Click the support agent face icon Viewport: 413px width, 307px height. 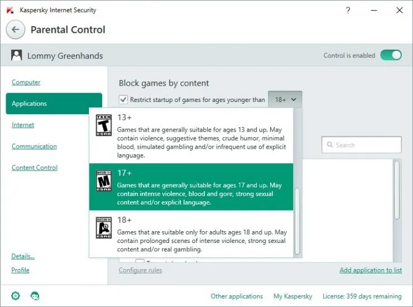click(x=35, y=296)
